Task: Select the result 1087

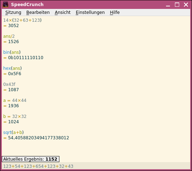Action: tap(14, 90)
